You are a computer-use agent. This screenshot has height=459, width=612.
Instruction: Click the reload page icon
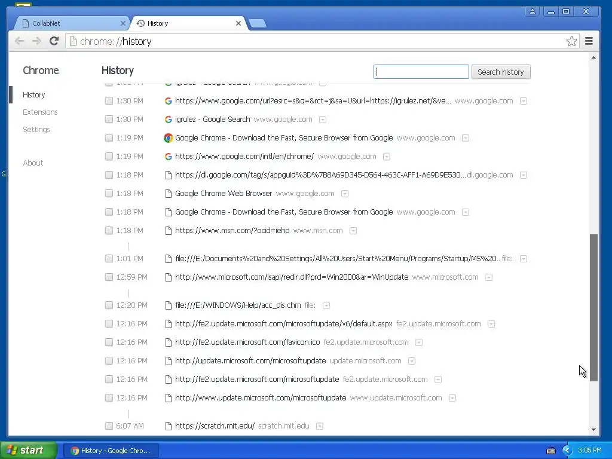[54, 41]
